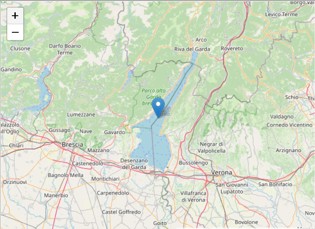The height and width of the screenshot is (229, 315).
Task: Click the Rovereto town label
Action: click(232, 48)
